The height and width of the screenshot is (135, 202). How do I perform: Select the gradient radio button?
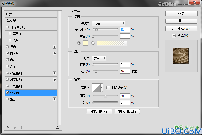pos(93,43)
